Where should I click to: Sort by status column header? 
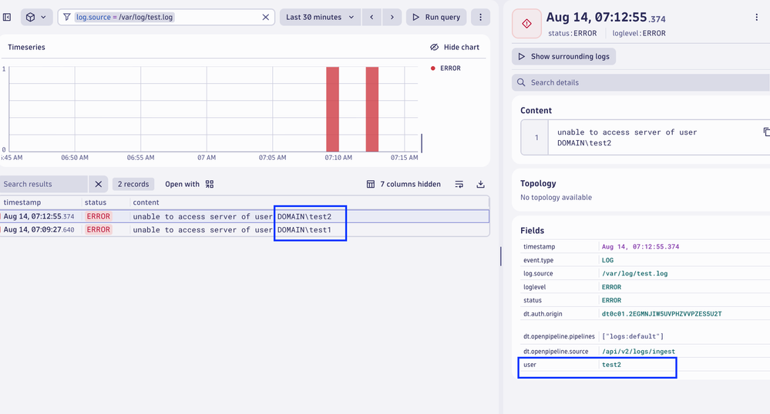pyautogui.click(x=96, y=202)
